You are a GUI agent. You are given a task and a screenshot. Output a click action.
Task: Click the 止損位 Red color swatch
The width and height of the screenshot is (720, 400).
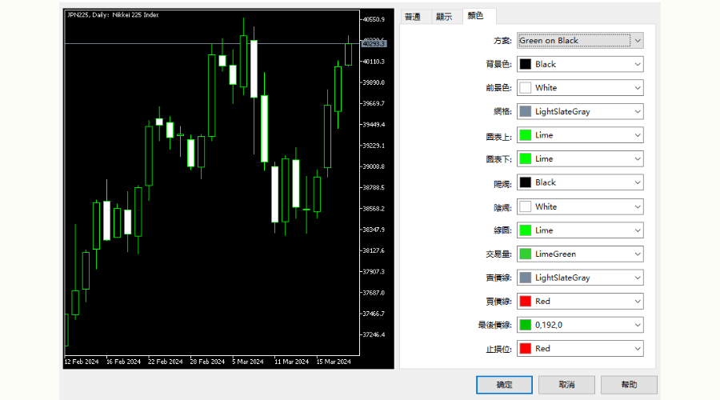coord(526,349)
